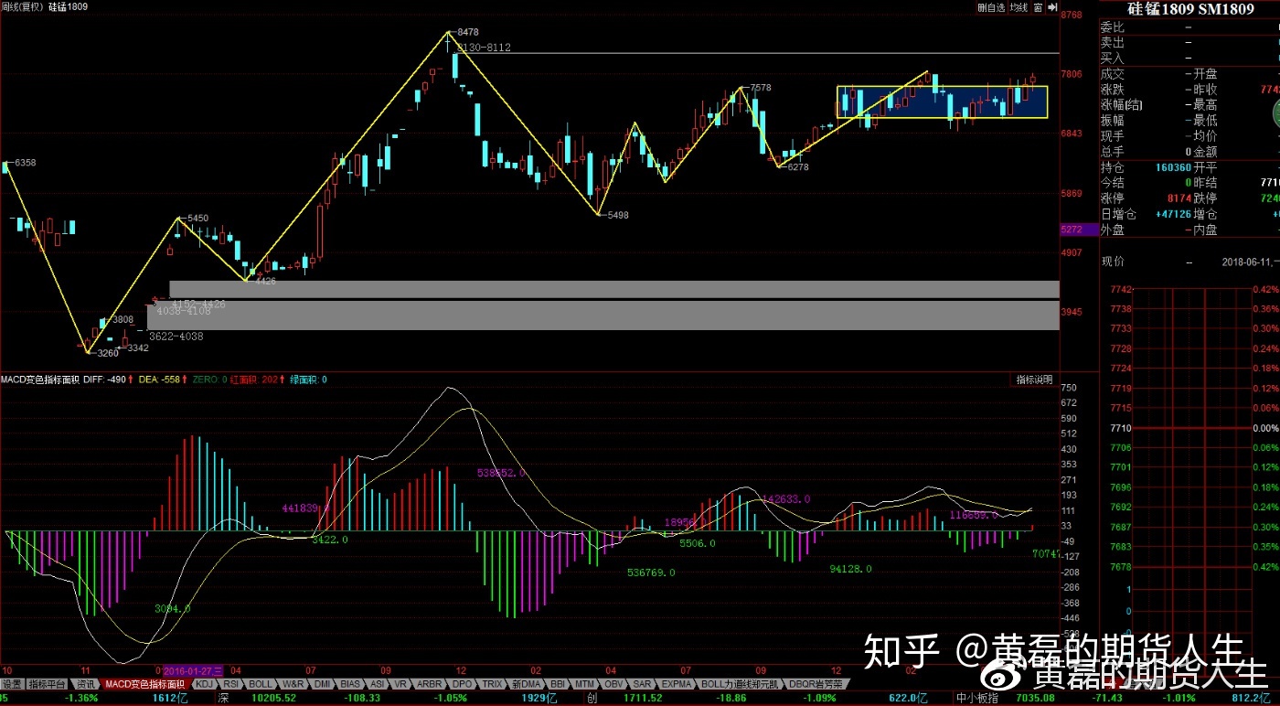
Task: Select the 指标平台 tab
Action: coord(47,684)
